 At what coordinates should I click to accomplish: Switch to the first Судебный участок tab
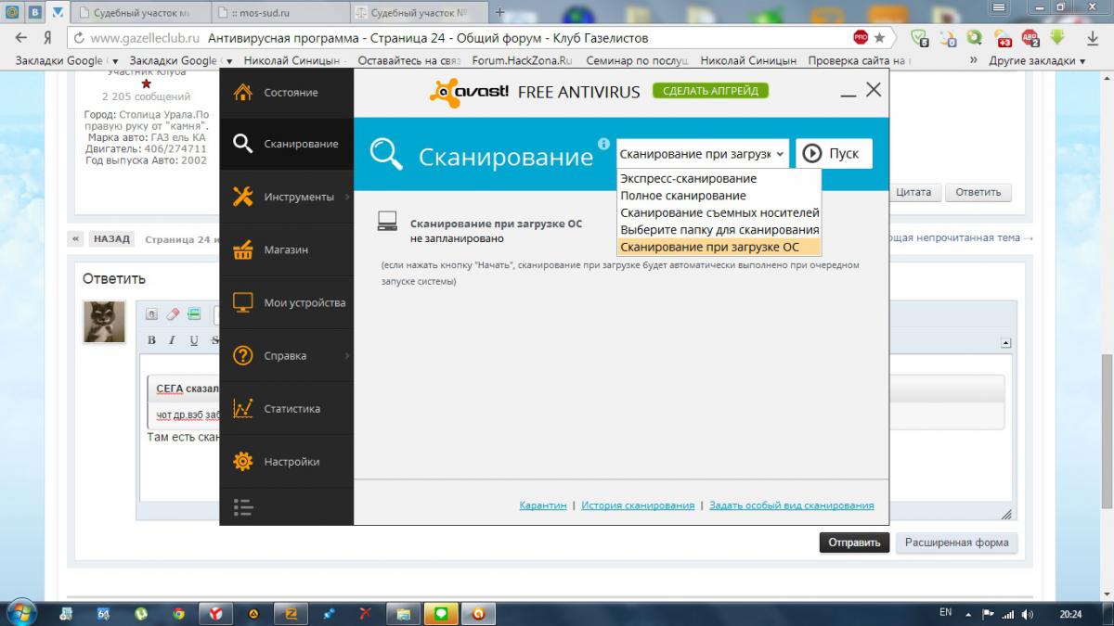[x=141, y=13]
